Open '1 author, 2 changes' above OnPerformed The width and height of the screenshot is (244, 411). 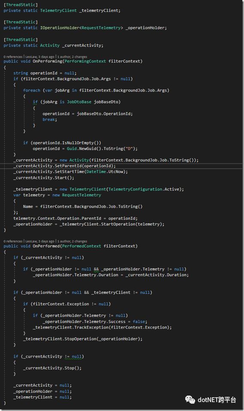pos(72,241)
